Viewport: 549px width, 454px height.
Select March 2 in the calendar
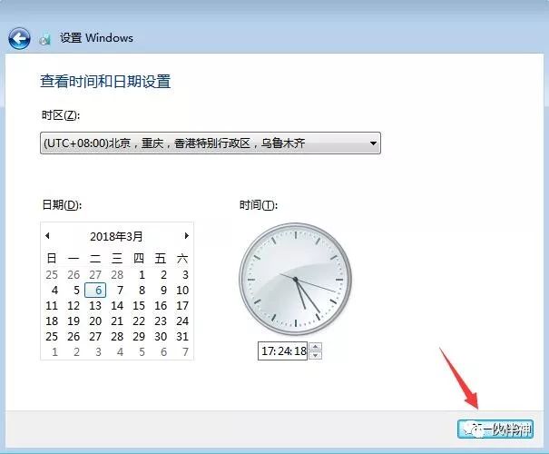[163, 274]
